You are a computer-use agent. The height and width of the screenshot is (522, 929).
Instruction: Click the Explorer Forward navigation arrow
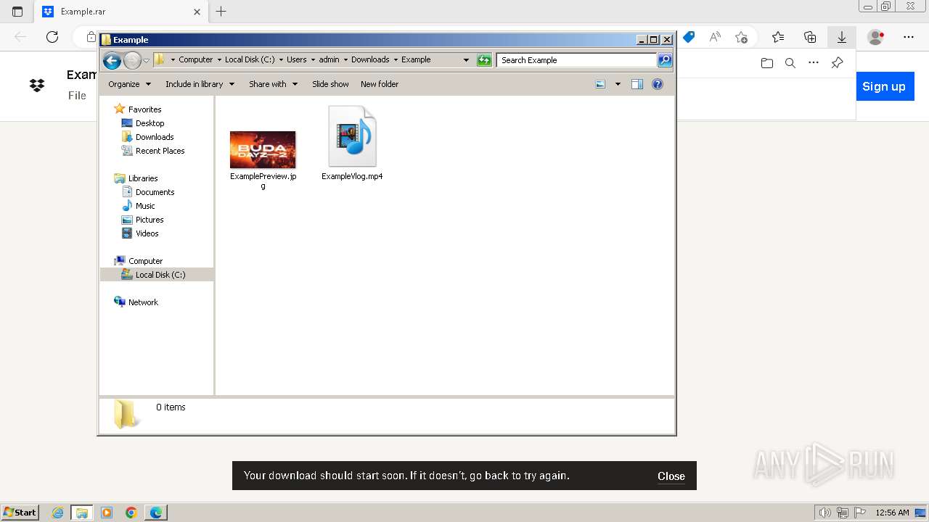[132, 60]
